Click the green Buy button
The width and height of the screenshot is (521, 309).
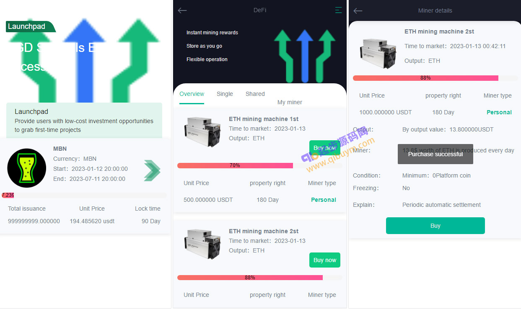click(x=435, y=226)
